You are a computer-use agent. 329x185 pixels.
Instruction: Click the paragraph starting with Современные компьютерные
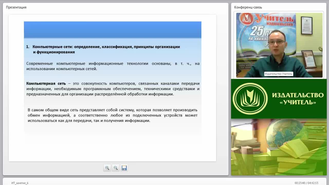pyautogui.click(x=113, y=66)
